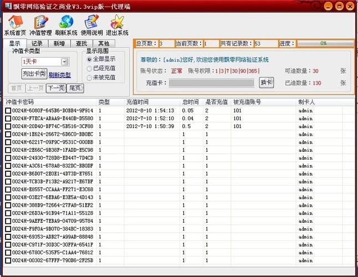Check the box for card 0024H-E8557-CCAAA-FF271-E3C68
The height and width of the screenshot is (277, 358).
[x=8, y=189]
